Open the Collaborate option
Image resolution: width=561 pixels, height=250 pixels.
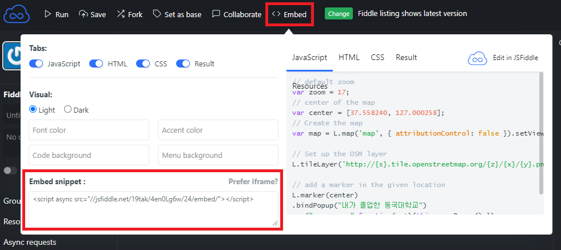tap(237, 14)
